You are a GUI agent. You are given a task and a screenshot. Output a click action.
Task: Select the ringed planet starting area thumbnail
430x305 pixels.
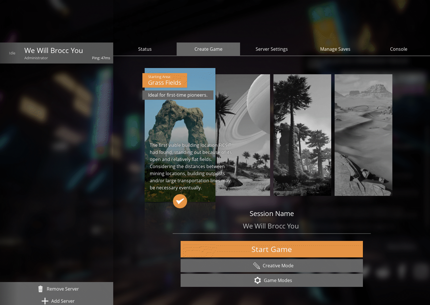pos(243,135)
